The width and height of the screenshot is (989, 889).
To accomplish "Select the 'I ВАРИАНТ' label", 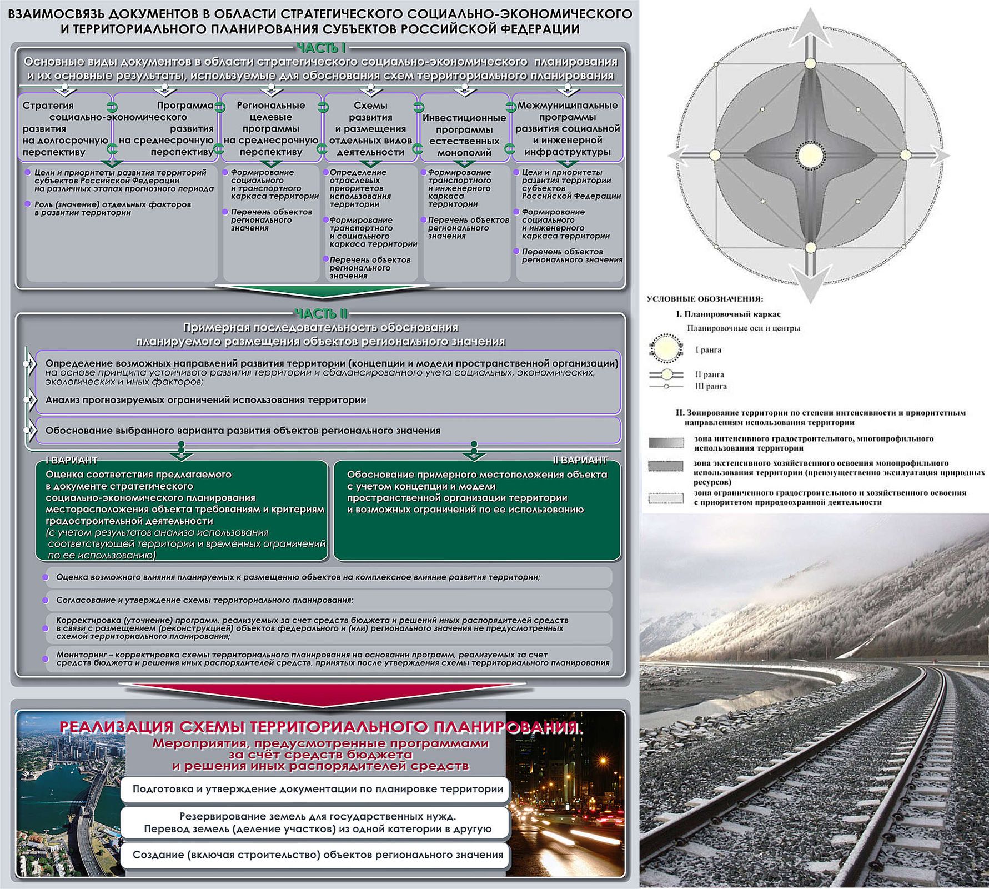I will click(x=71, y=460).
